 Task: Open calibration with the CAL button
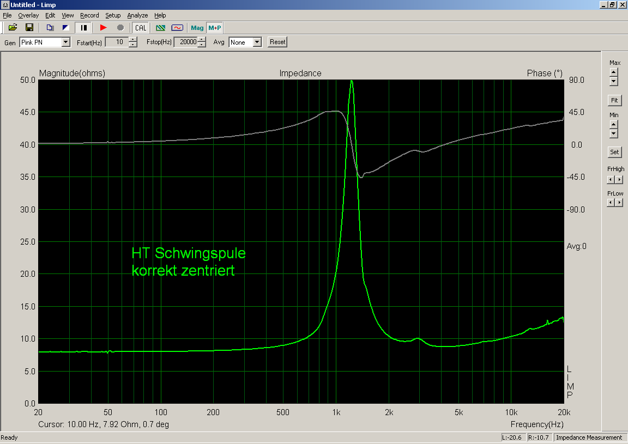point(141,28)
